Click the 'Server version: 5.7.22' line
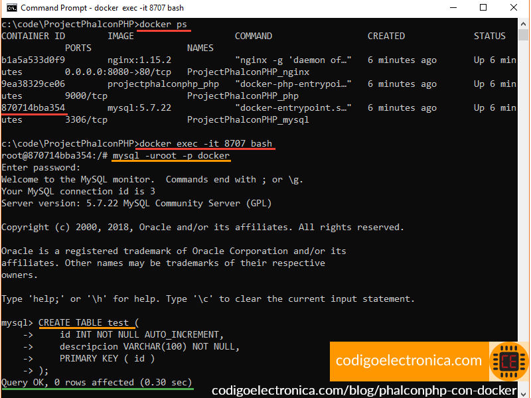The height and width of the screenshot is (398, 531). (137, 204)
